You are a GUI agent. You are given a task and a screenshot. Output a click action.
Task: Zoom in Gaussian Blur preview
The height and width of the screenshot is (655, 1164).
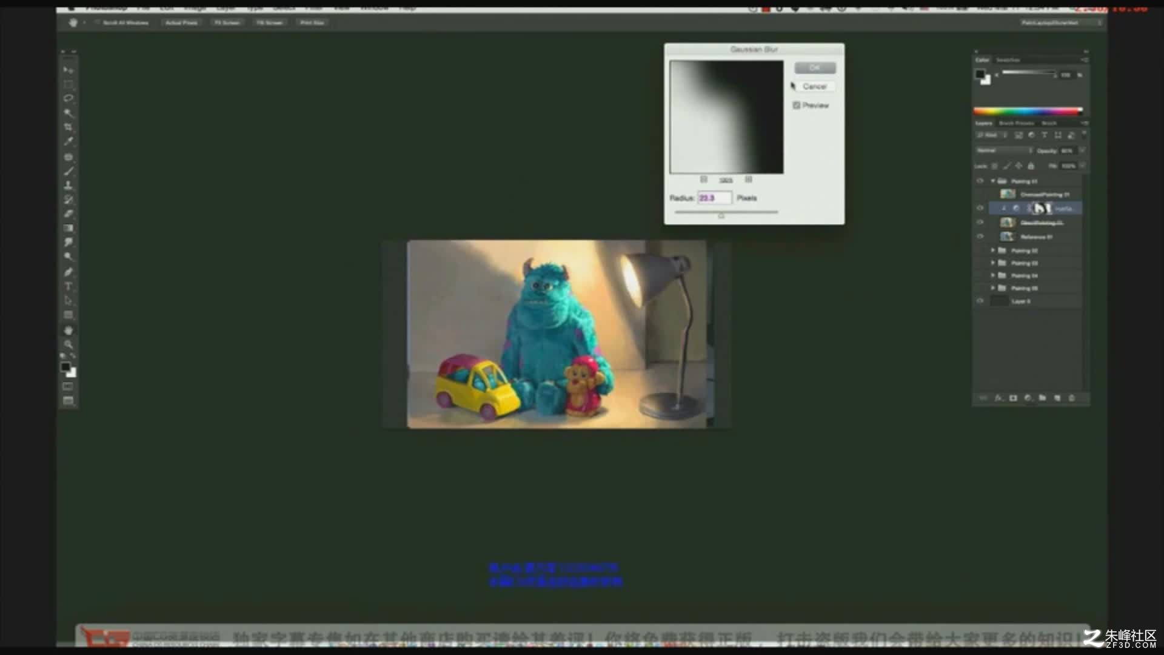coord(749,180)
